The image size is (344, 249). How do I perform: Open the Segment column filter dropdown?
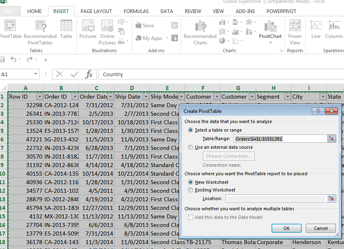(x=288, y=97)
